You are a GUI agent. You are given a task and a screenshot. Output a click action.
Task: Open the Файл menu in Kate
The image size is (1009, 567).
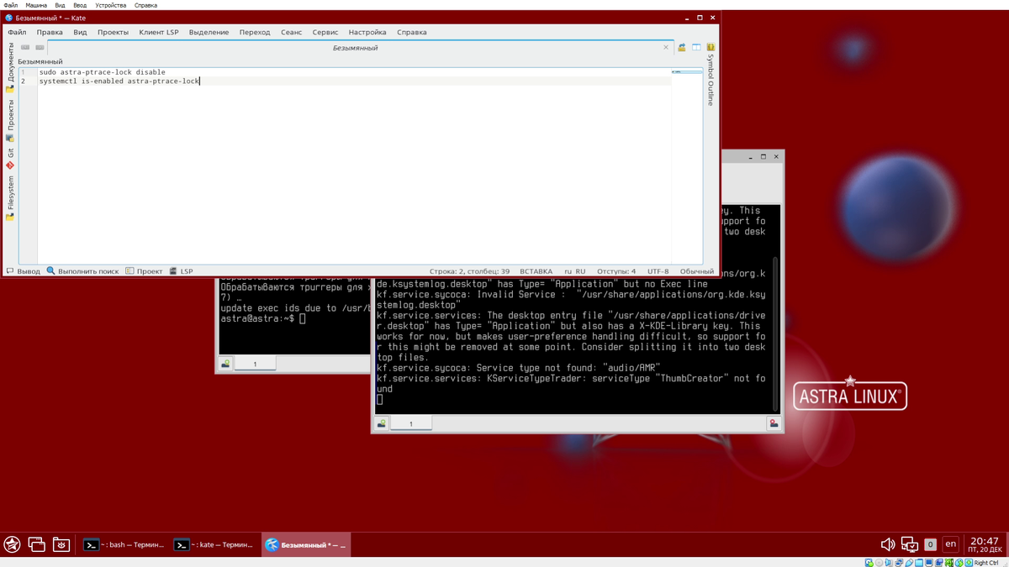[17, 32]
